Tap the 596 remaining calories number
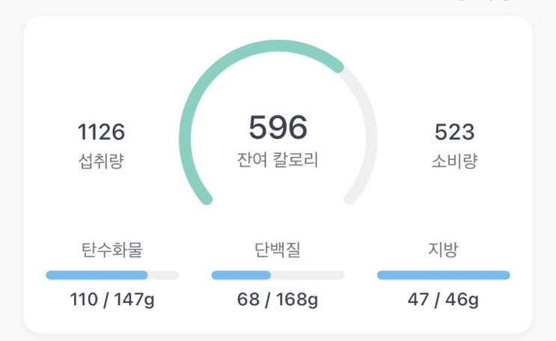Image resolution: width=556 pixels, height=341 pixels. click(x=278, y=128)
